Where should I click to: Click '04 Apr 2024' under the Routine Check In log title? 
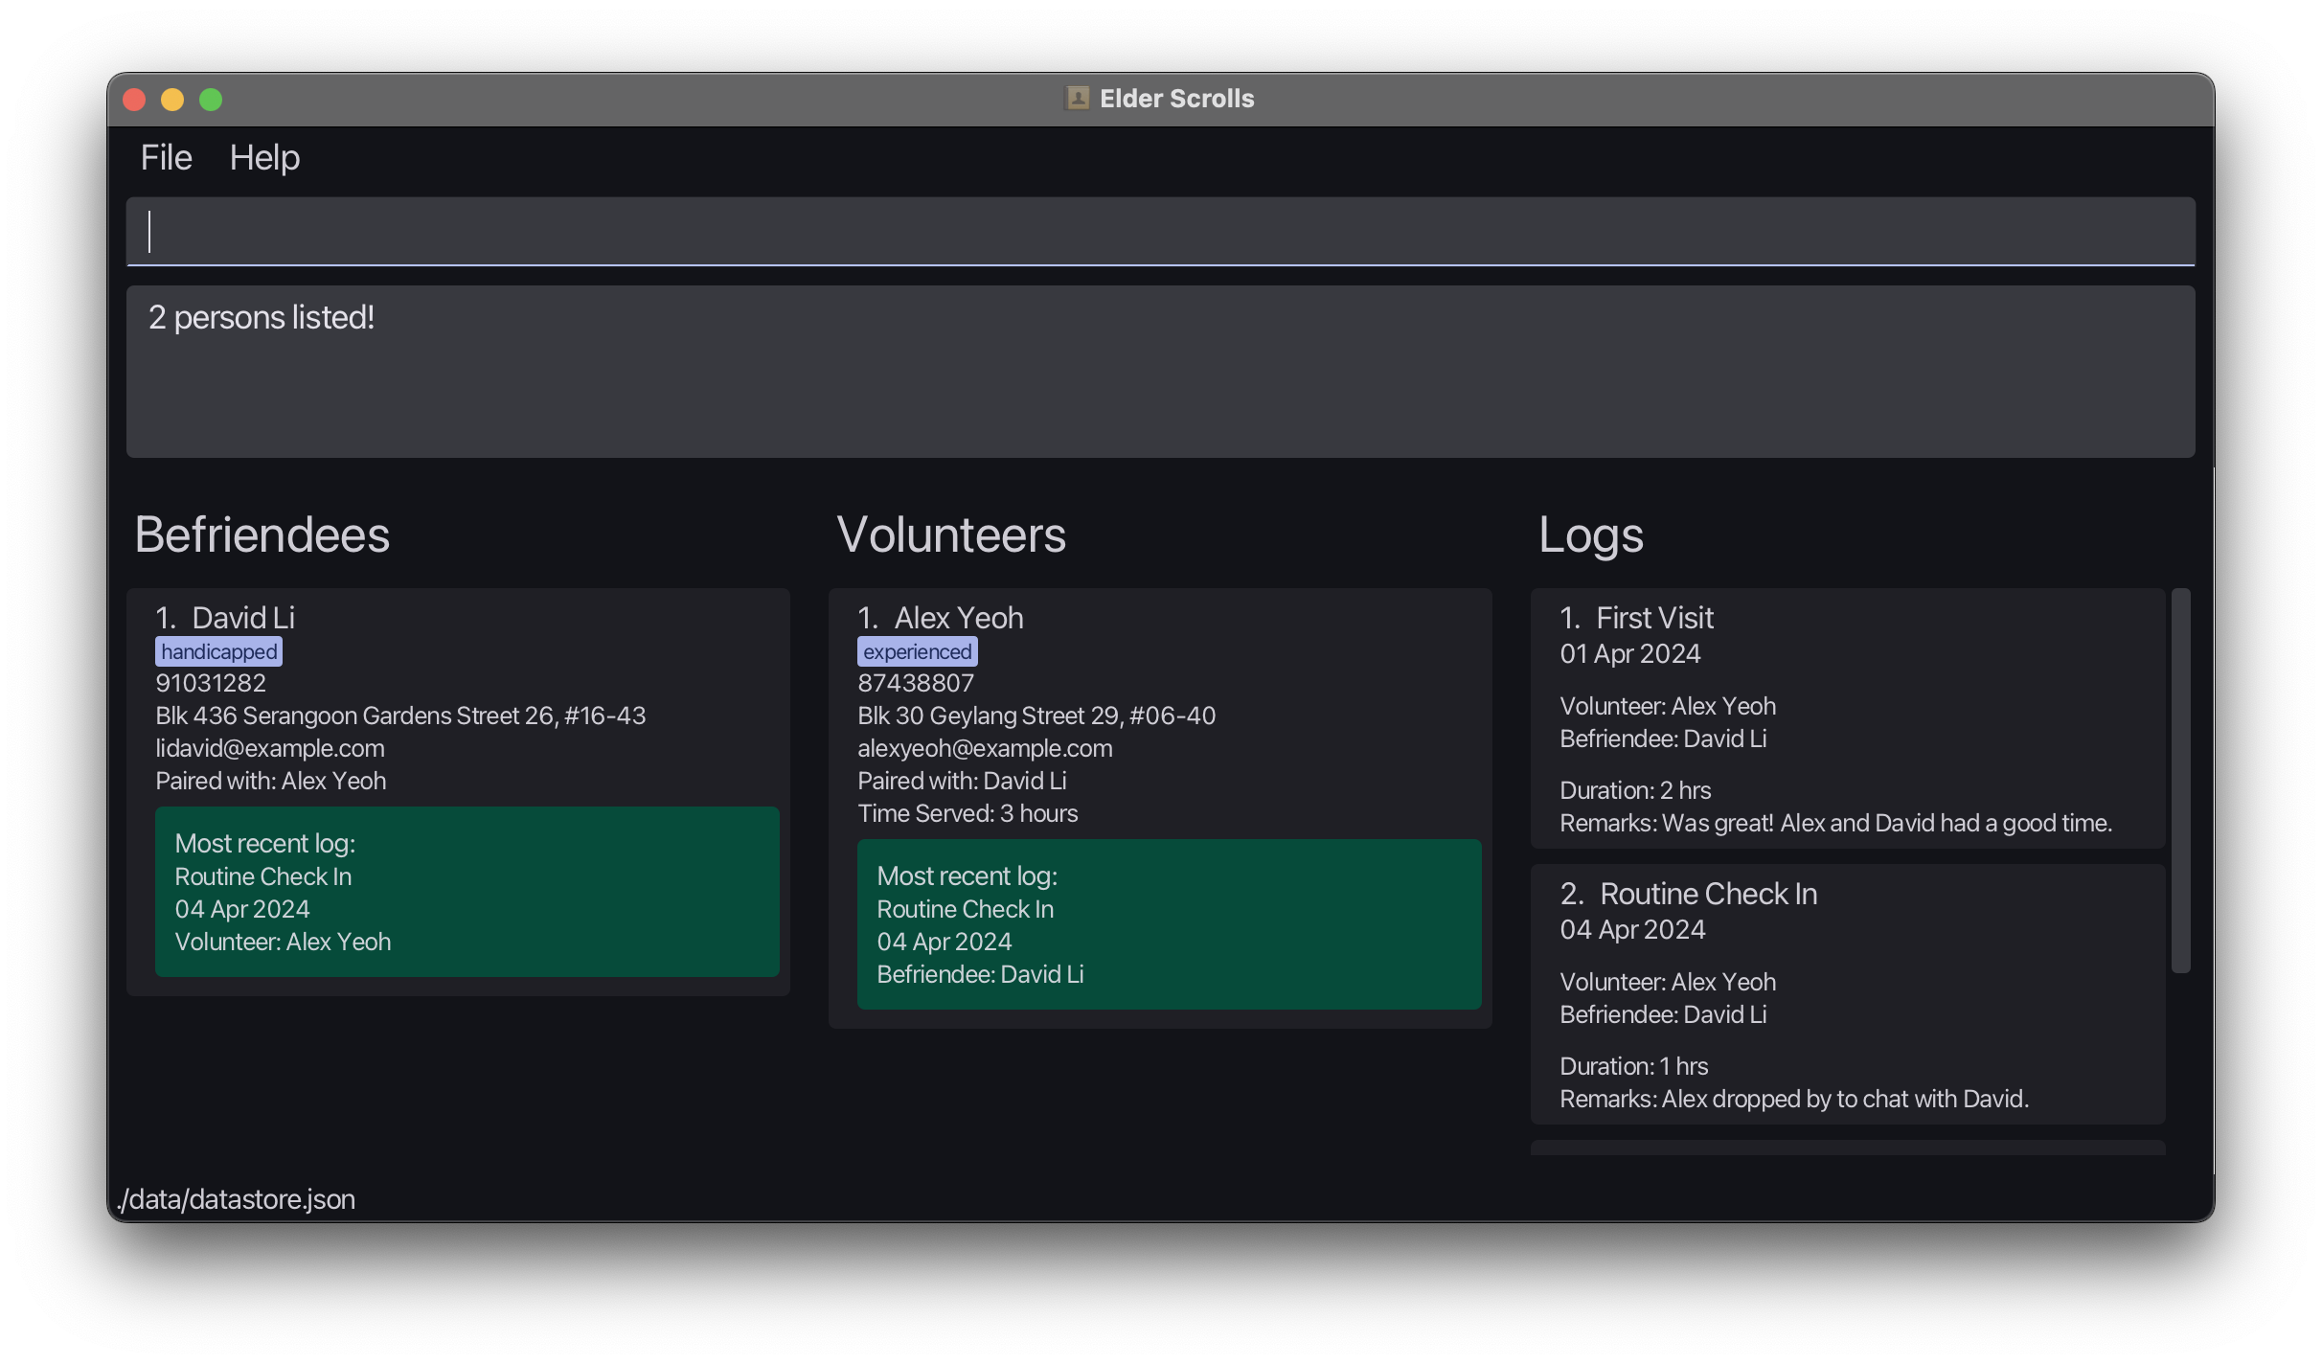click(1632, 929)
